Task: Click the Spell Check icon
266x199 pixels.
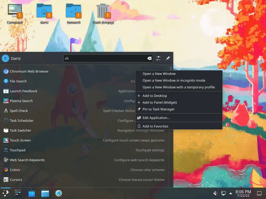Action: [6, 111]
